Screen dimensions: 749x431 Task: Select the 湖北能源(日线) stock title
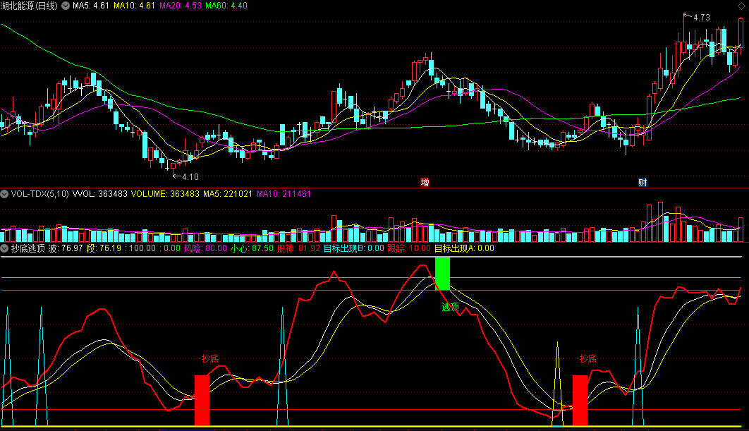pos(29,6)
